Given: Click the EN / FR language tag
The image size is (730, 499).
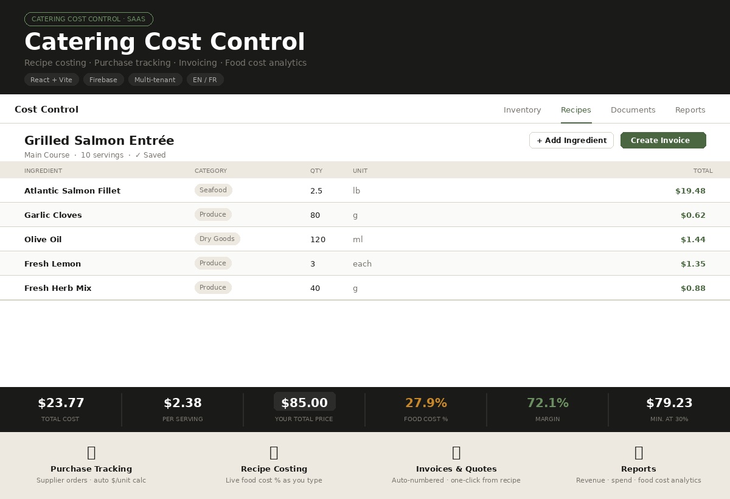Looking at the screenshot, I should (205, 80).
